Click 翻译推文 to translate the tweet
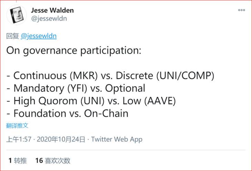 click(17, 126)
